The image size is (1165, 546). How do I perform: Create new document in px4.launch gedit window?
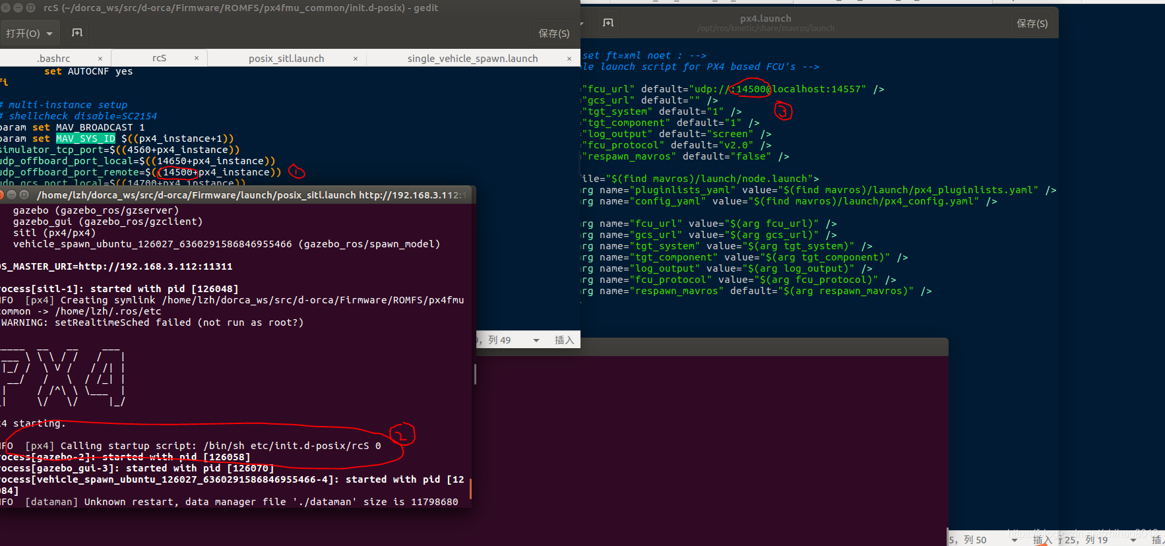[608, 23]
